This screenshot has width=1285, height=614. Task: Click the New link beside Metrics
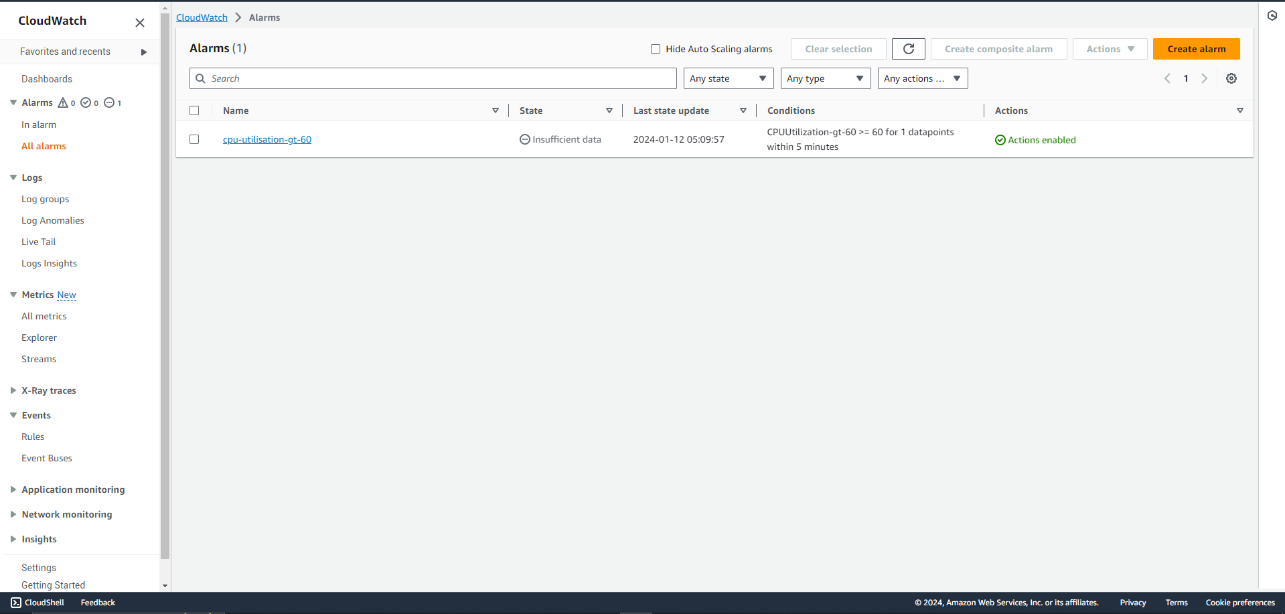coord(67,295)
